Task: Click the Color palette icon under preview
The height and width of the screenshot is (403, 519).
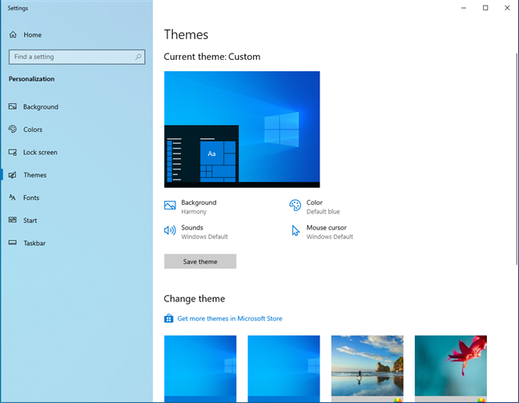Action: click(x=295, y=205)
